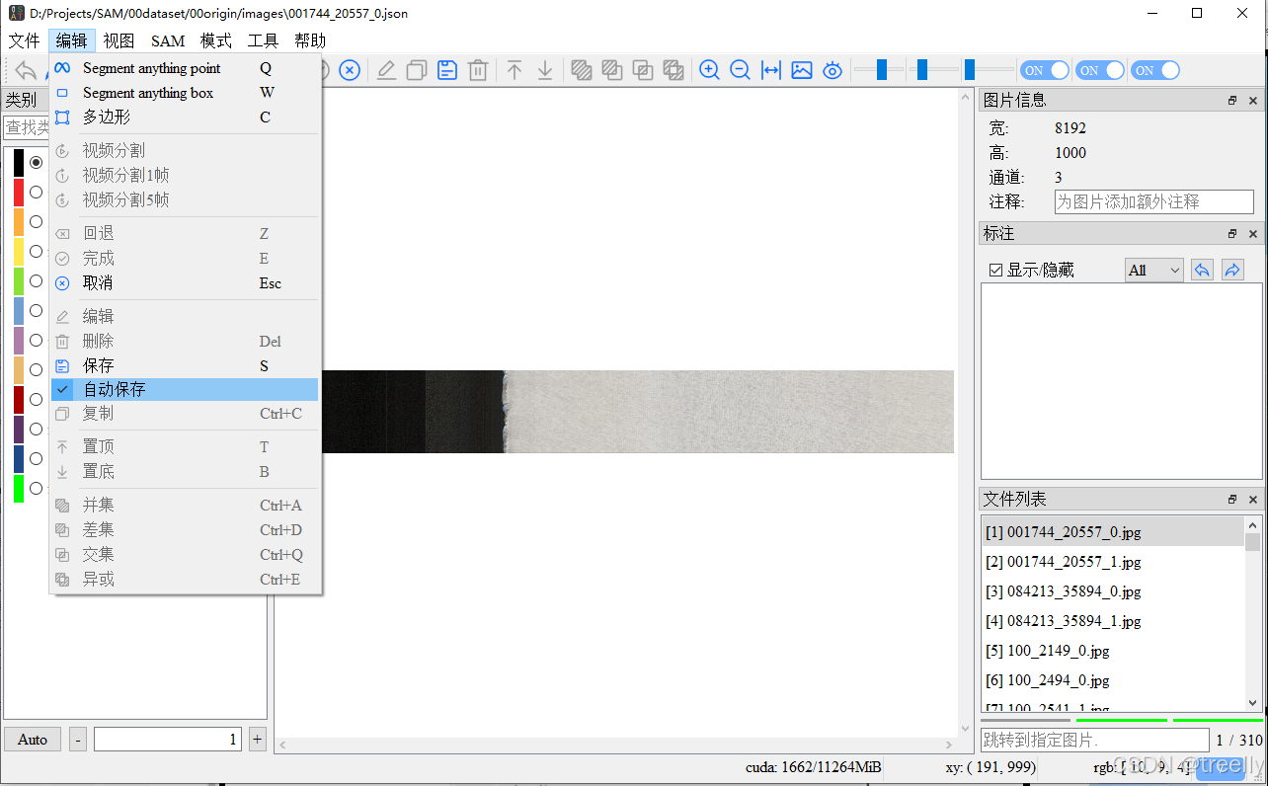Toggle 自动保存 menu item

pos(185,389)
